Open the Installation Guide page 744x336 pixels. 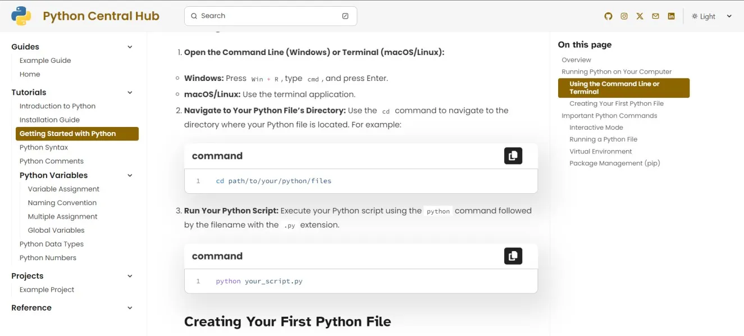[49, 120]
